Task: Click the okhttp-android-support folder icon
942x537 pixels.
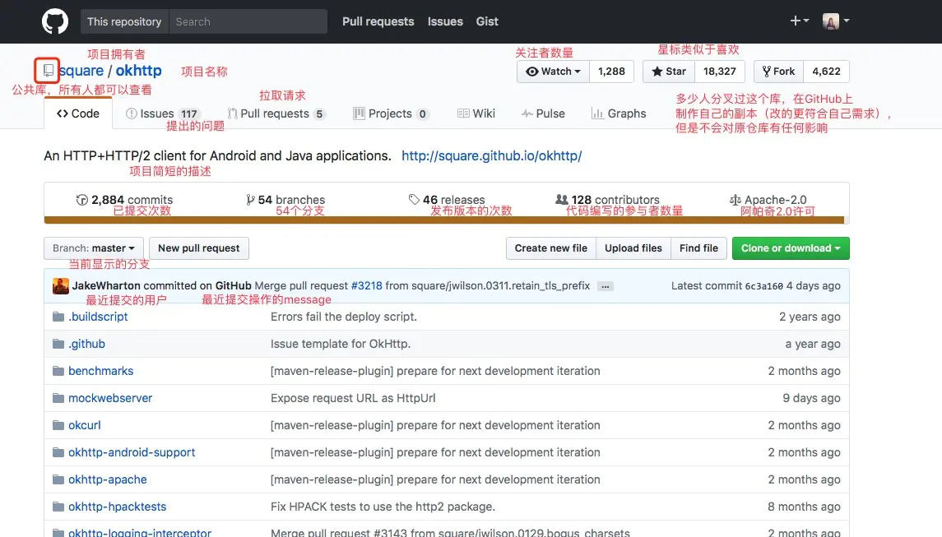Action: (58, 451)
